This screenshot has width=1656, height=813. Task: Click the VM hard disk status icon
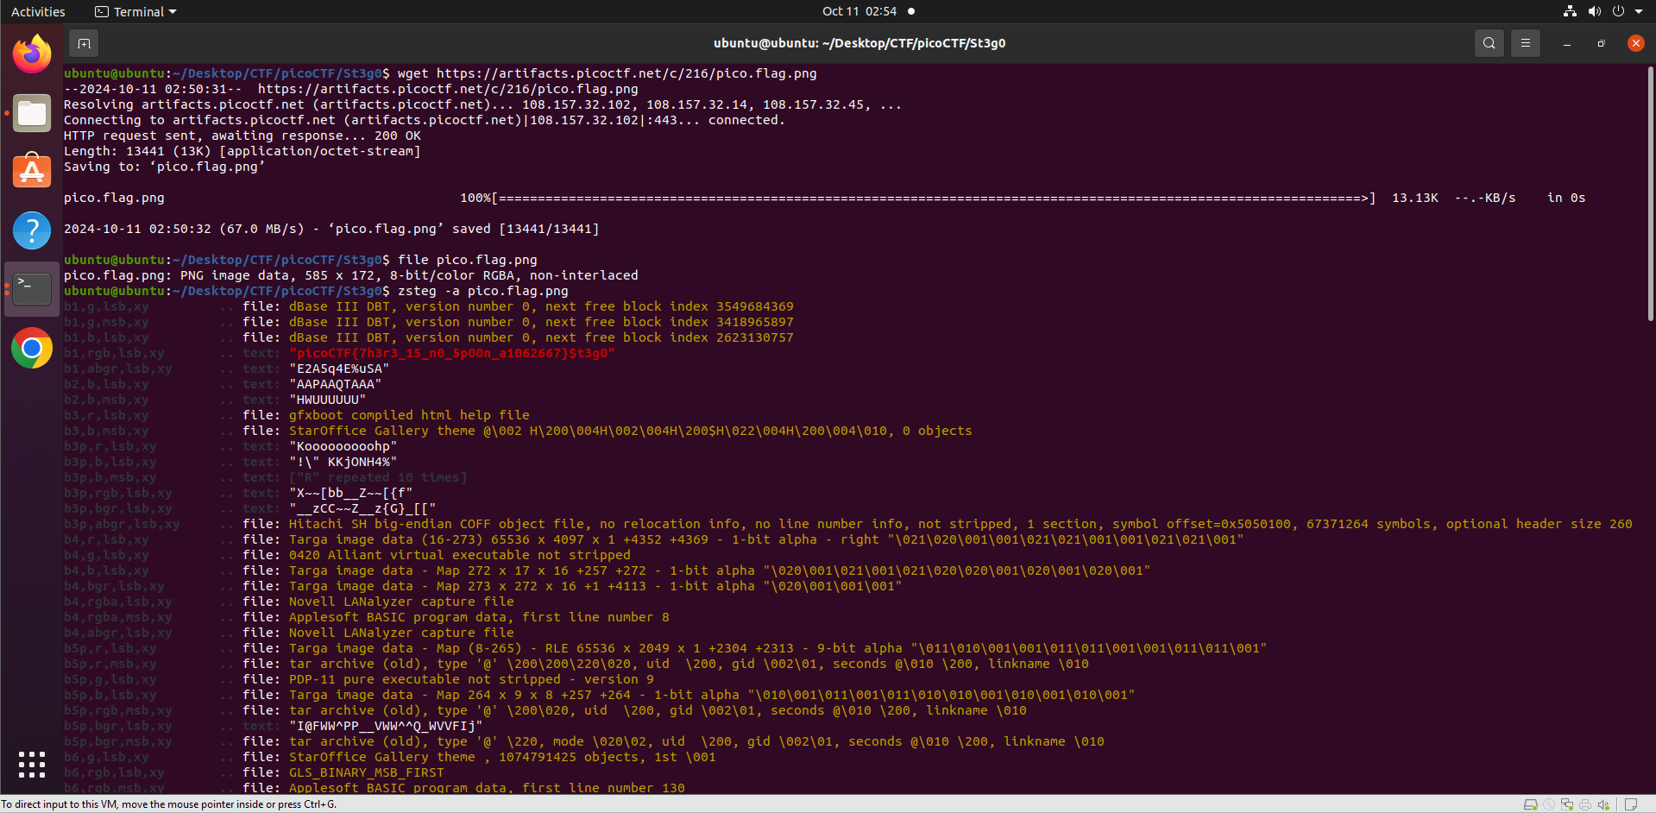point(1530,804)
